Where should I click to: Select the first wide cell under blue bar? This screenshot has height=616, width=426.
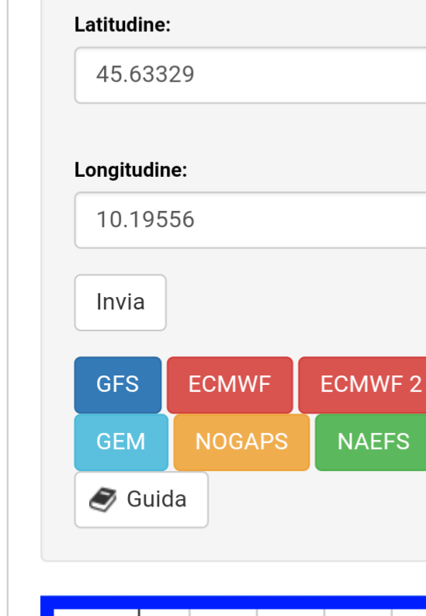point(96,613)
